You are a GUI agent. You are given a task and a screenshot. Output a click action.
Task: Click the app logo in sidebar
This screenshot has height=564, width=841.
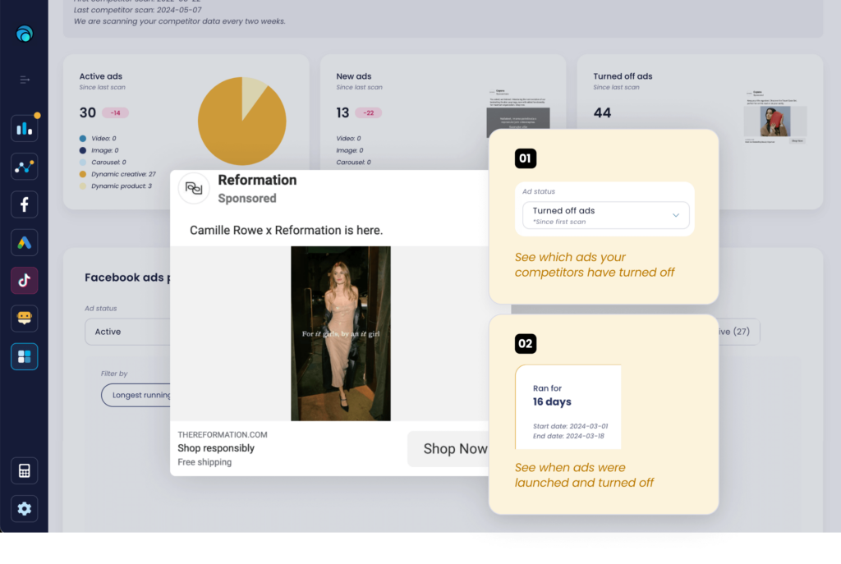click(24, 34)
